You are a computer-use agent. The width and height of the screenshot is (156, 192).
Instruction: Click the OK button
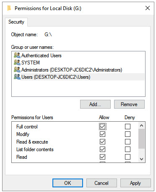(68, 183)
